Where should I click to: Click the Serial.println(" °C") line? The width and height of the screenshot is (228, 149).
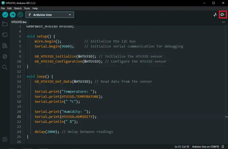point(57,102)
